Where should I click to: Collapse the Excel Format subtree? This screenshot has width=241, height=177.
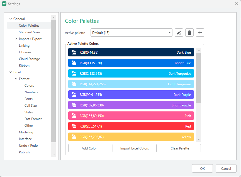coord(16,79)
